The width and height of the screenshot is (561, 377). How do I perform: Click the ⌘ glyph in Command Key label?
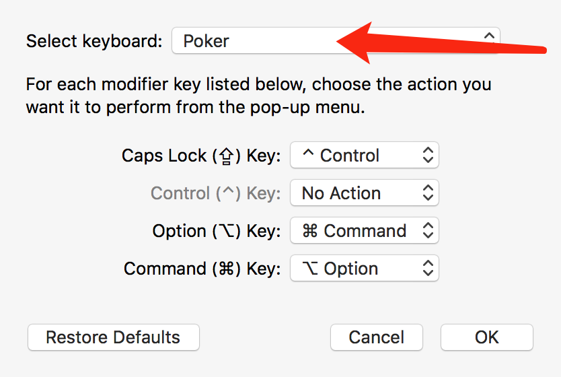coord(226,269)
